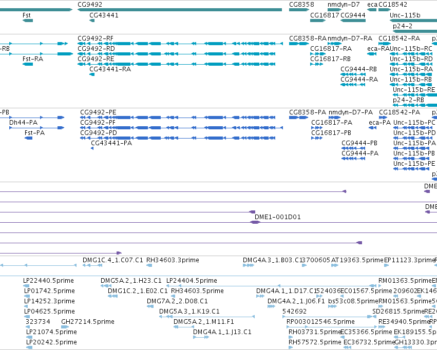
Task: Select transcript CG8358-RA
Action: click(x=308, y=38)
